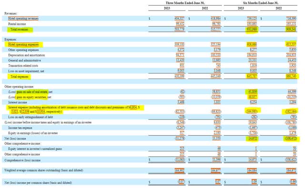Click highlighted Net income value 14,872
Viewport: 305px width, 188px height.
tap(253, 139)
